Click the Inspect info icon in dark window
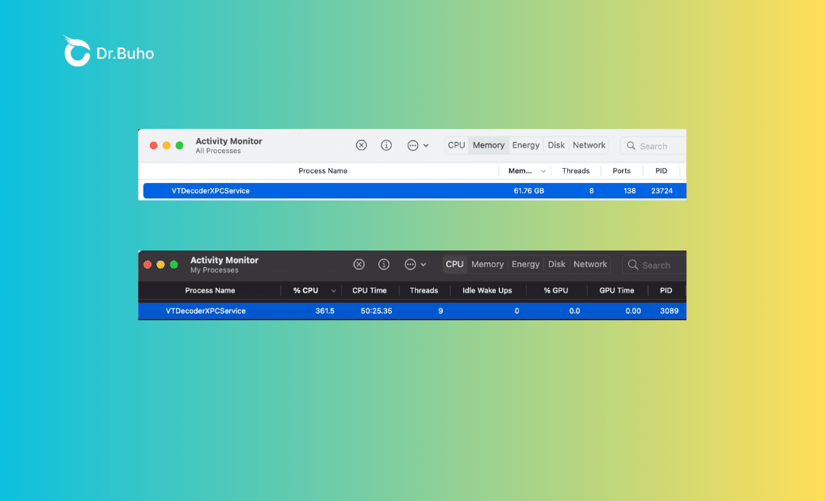The width and height of the screenshot is (825, 501). pyautogui.click(x=384, y=264)
